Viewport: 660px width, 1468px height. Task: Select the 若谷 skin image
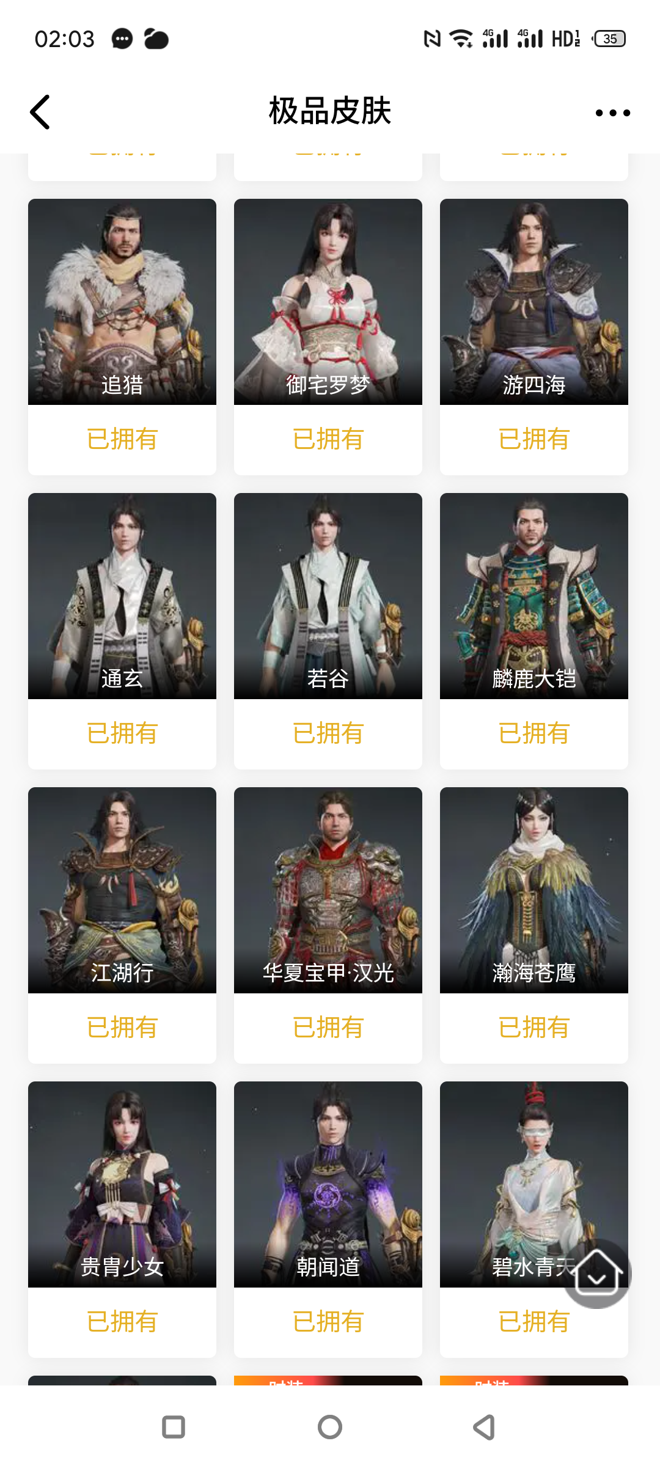coord(328,596)
